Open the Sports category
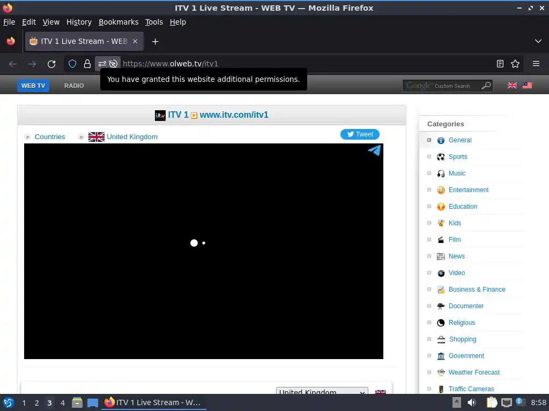The image size is (549, 411). tap(458, 157)
